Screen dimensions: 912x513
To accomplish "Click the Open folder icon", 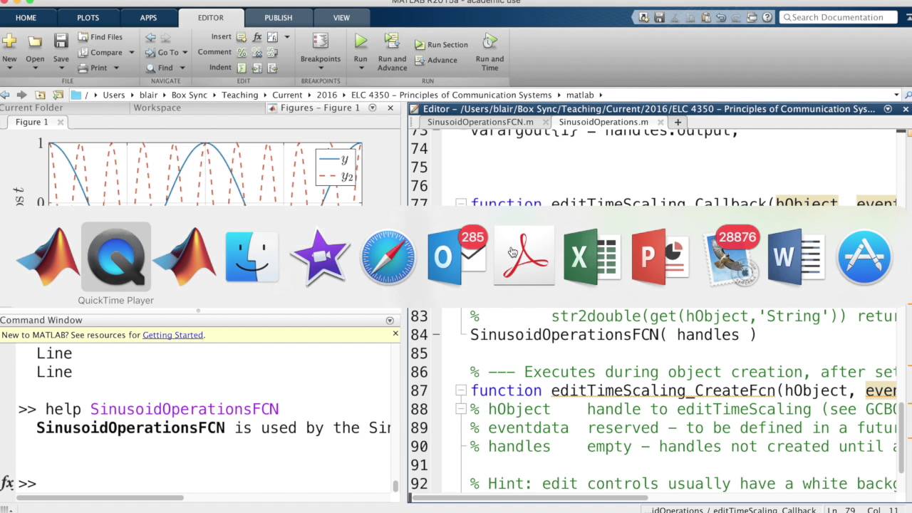I will click(35, 42).
